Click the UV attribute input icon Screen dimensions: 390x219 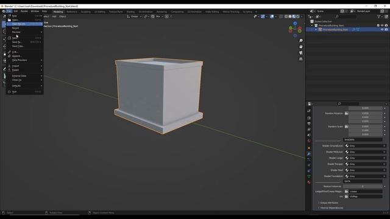pyautogui.click(x=347, y=196)
